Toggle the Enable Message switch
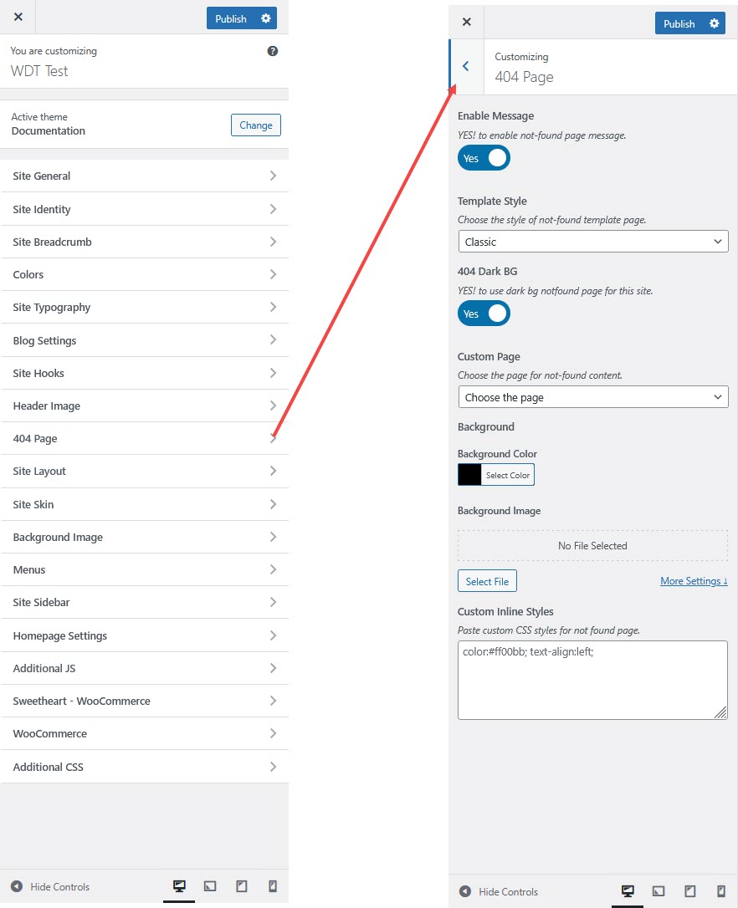Screen dimensions: 738x908 tap(484, 158)
